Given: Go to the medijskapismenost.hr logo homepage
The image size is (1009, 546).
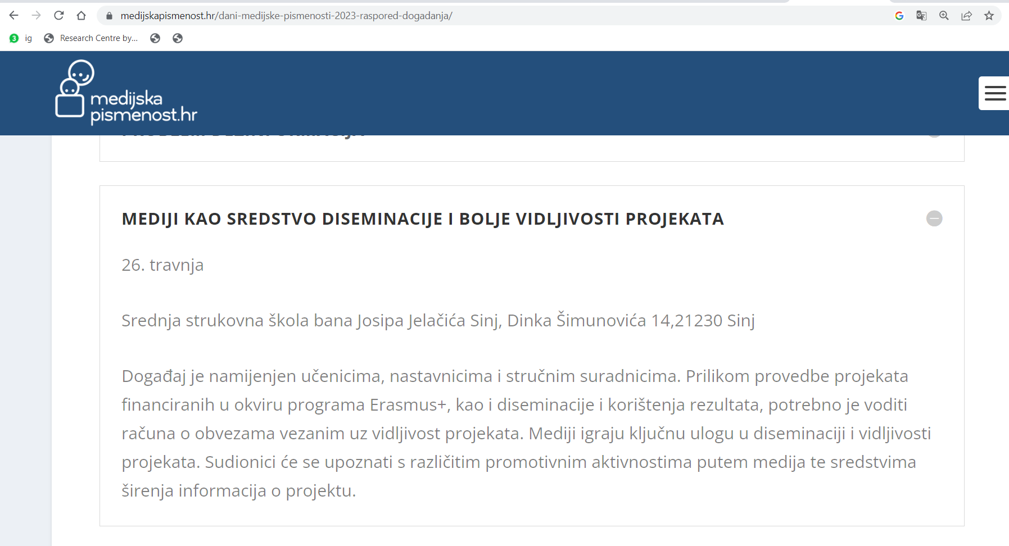Looking at the screenshot, I should pyautogui.click(x=126, y=93).
